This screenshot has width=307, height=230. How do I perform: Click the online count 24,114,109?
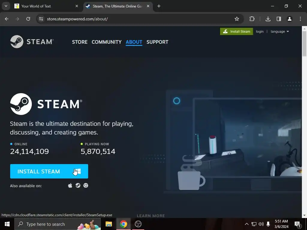pos(29,151)
